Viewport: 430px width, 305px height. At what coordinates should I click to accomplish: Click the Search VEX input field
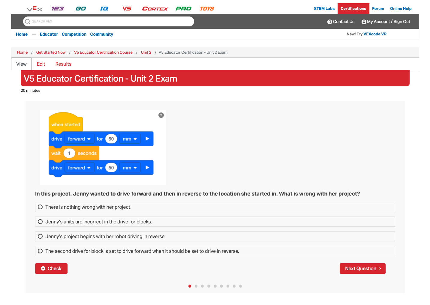click(x=109, y=21)
